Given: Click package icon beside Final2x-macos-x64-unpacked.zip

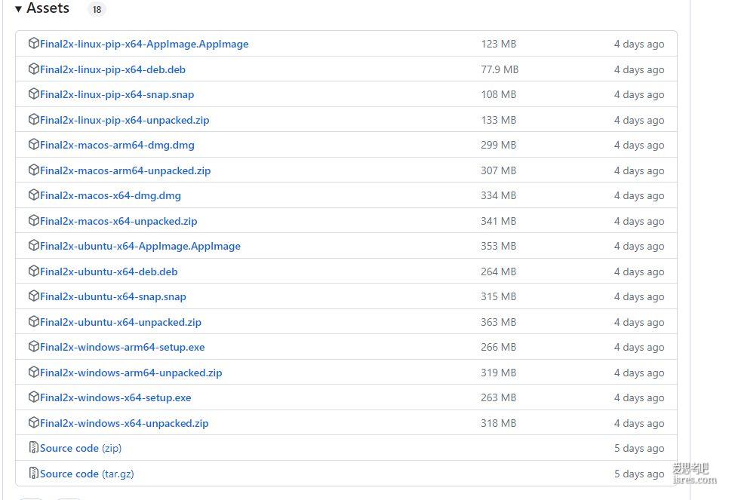Looking at the screenshot, I should pyautogui.click(x=34, y=220).
